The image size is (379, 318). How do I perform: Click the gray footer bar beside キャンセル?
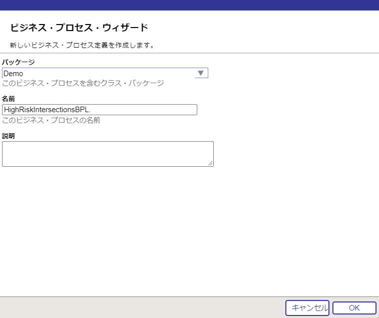pyautogui.click(x=140, y=307)
